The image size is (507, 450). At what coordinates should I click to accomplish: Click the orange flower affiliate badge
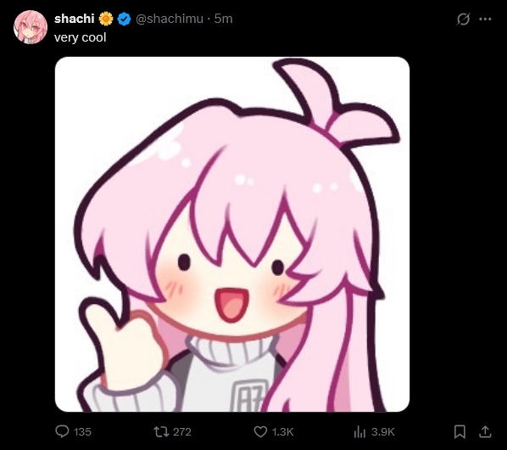(x=106, y=19)
